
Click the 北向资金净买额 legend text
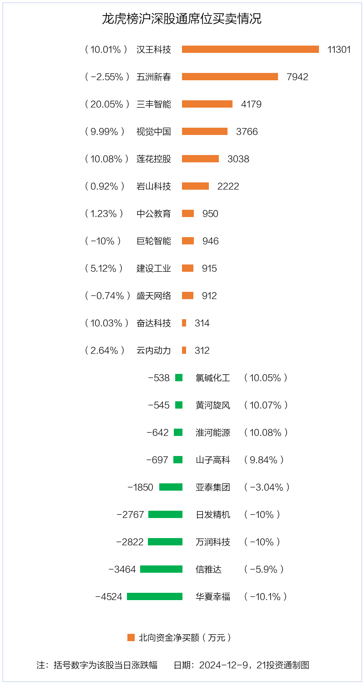click(185, 637)
